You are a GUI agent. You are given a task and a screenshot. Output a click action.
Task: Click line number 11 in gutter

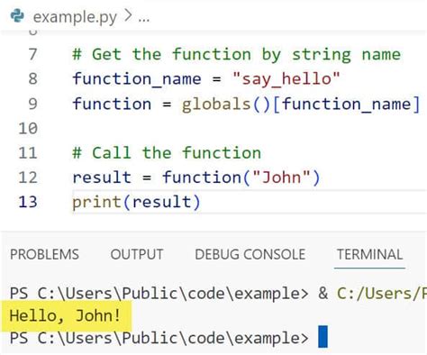click(28, 153)
